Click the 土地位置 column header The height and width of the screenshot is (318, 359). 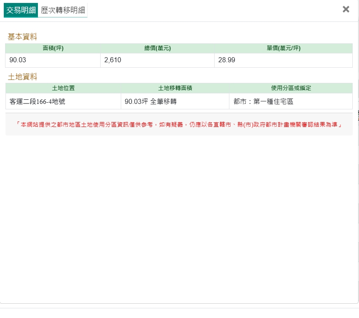click(63, 88)
